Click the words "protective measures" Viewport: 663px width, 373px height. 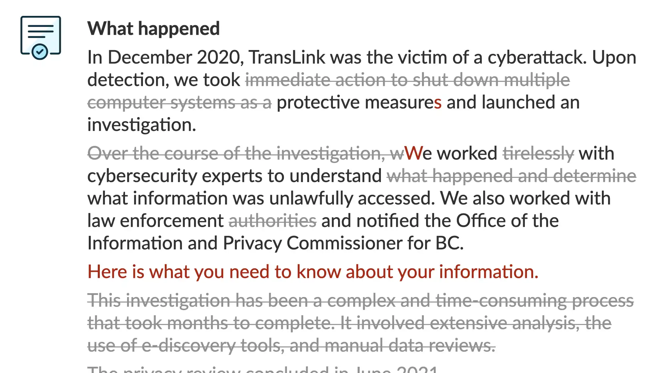(x=359, y=103)
